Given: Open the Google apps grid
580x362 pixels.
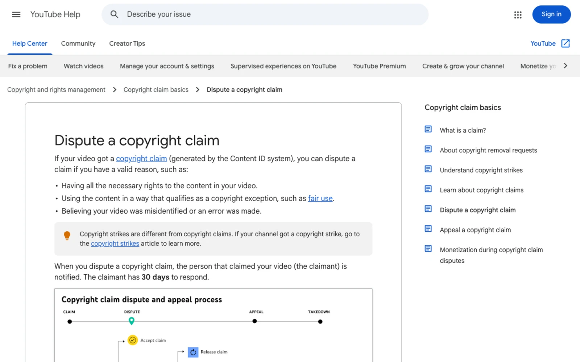Looking at the screenshot, I should coord(518,14).
